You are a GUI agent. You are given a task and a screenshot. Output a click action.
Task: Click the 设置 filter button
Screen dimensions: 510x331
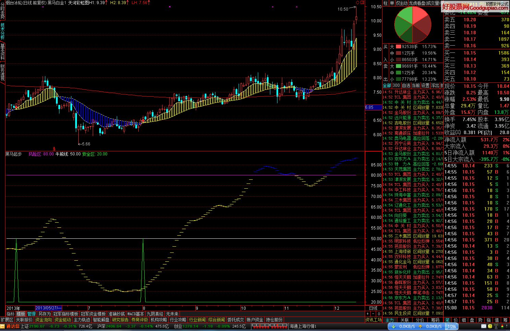(x=426, y=85)
